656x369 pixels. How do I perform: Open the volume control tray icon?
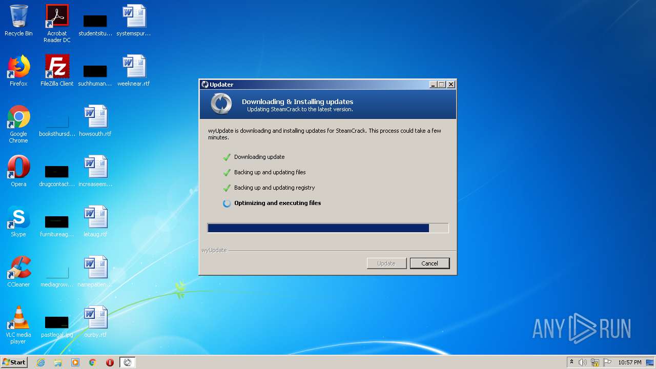[x=583, y=362]
